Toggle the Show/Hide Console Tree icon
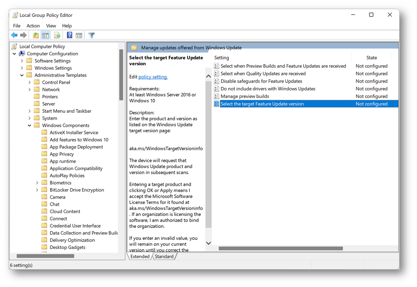 pyautogui.click(x=46, y=36)
